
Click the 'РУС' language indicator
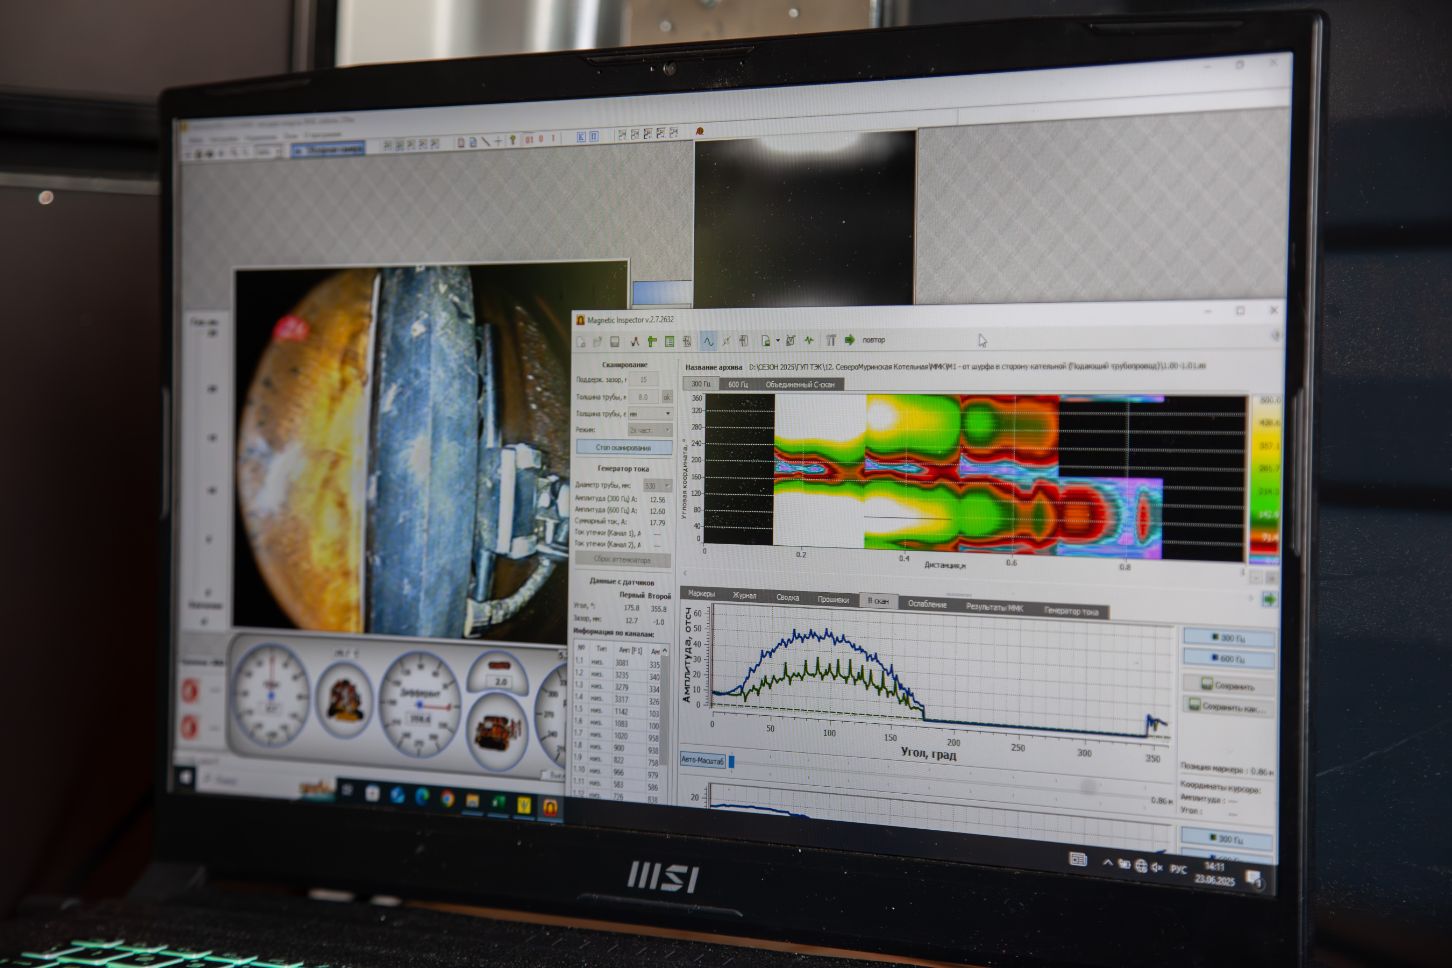pyautogui.click(x=1178, y=870)
